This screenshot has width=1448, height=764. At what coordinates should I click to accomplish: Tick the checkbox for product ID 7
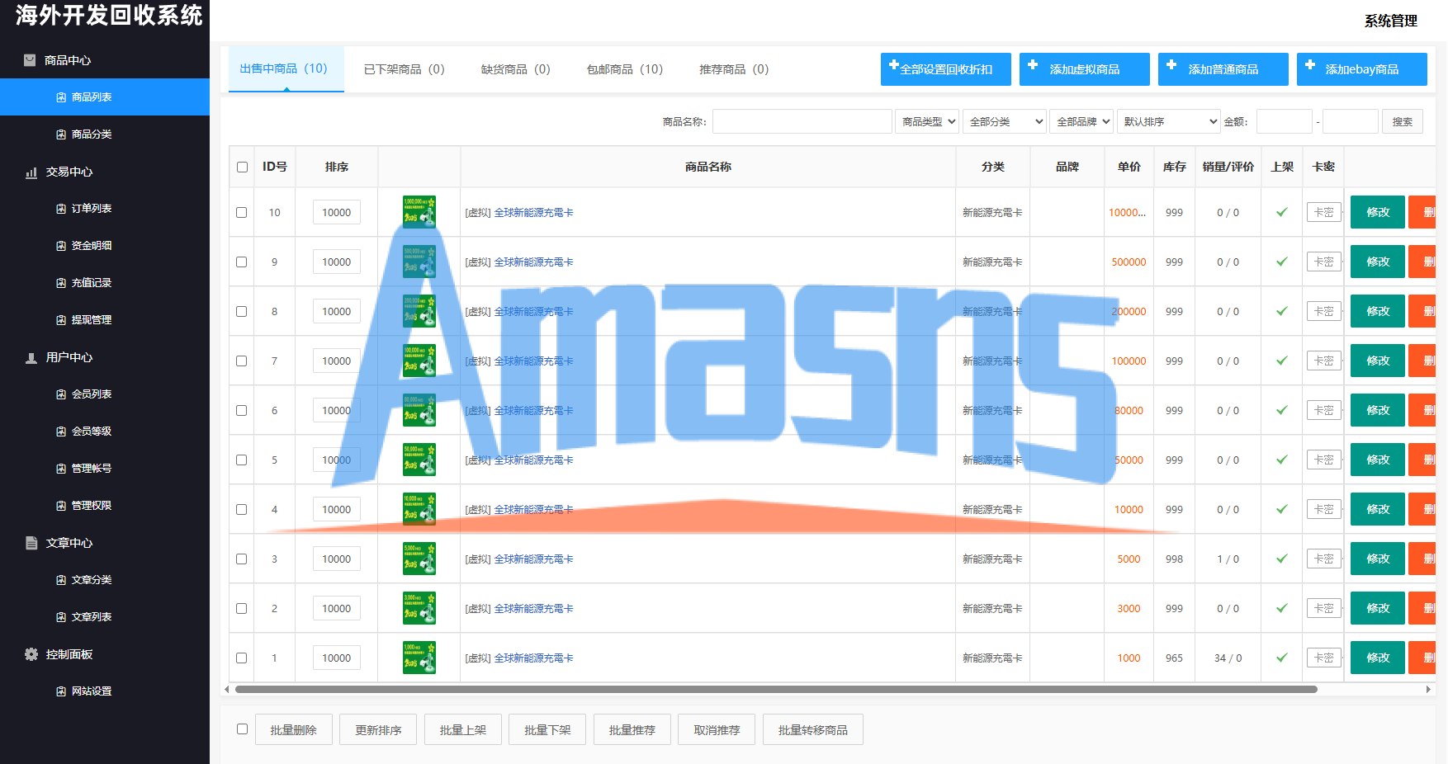coord(242,361)
